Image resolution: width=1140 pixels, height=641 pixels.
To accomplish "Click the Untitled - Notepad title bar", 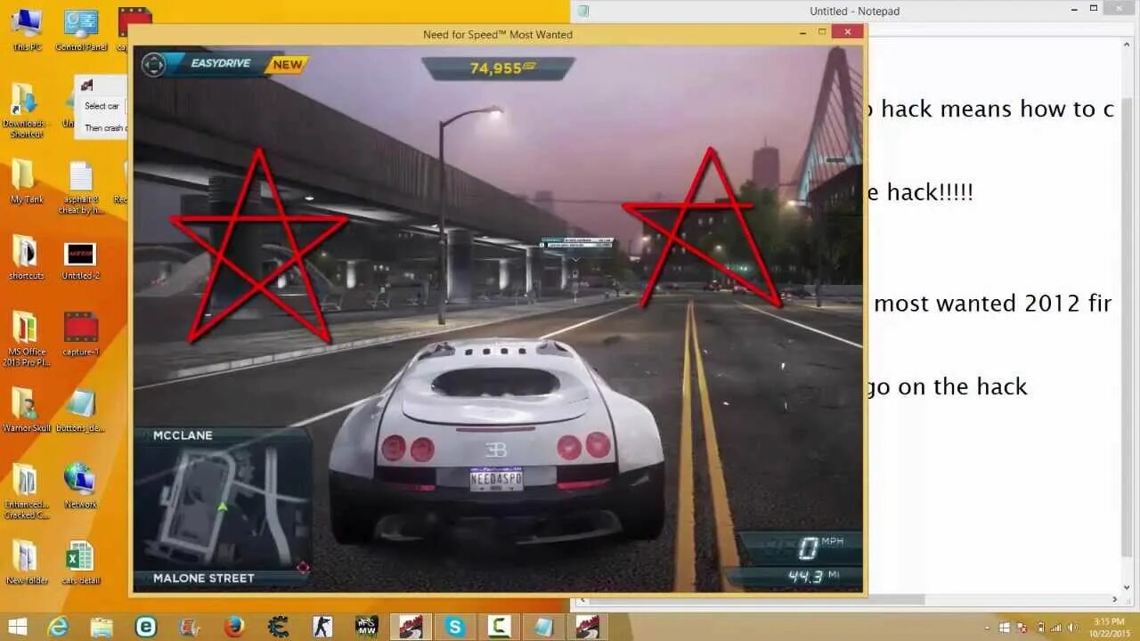I will coord(854,11).
